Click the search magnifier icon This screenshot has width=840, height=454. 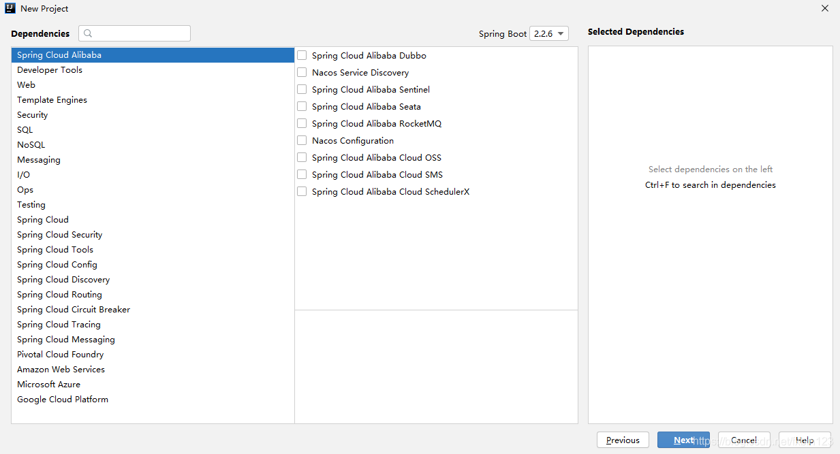88,33
